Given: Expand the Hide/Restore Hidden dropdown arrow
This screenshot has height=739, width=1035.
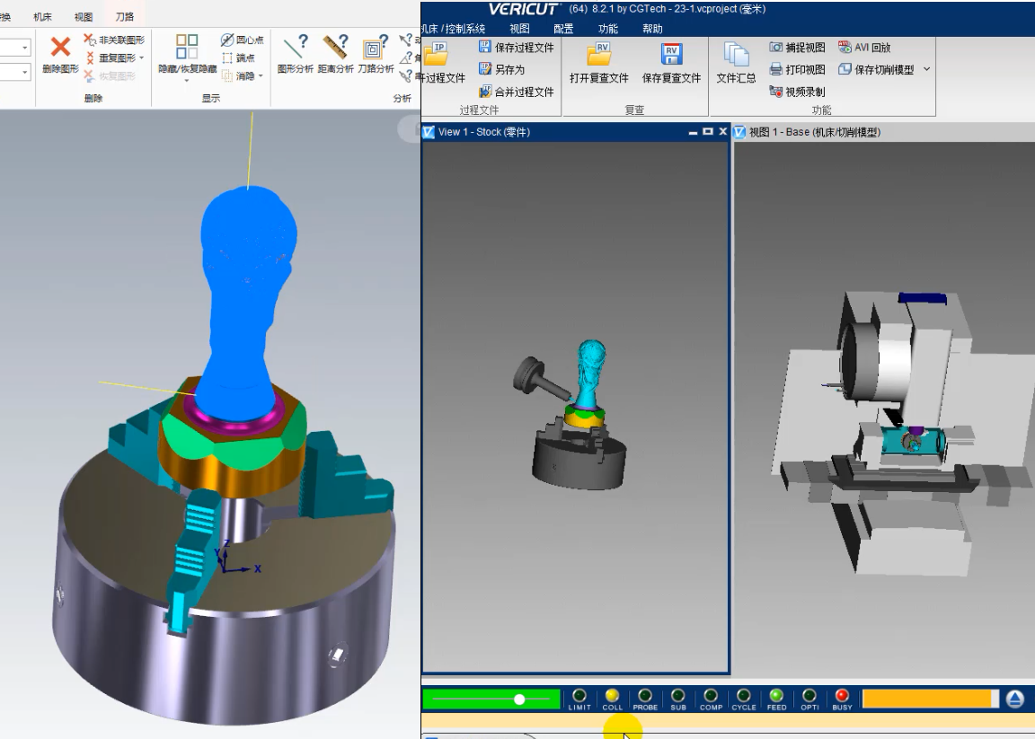Looking at the screenshot, I should coord(187,81).
